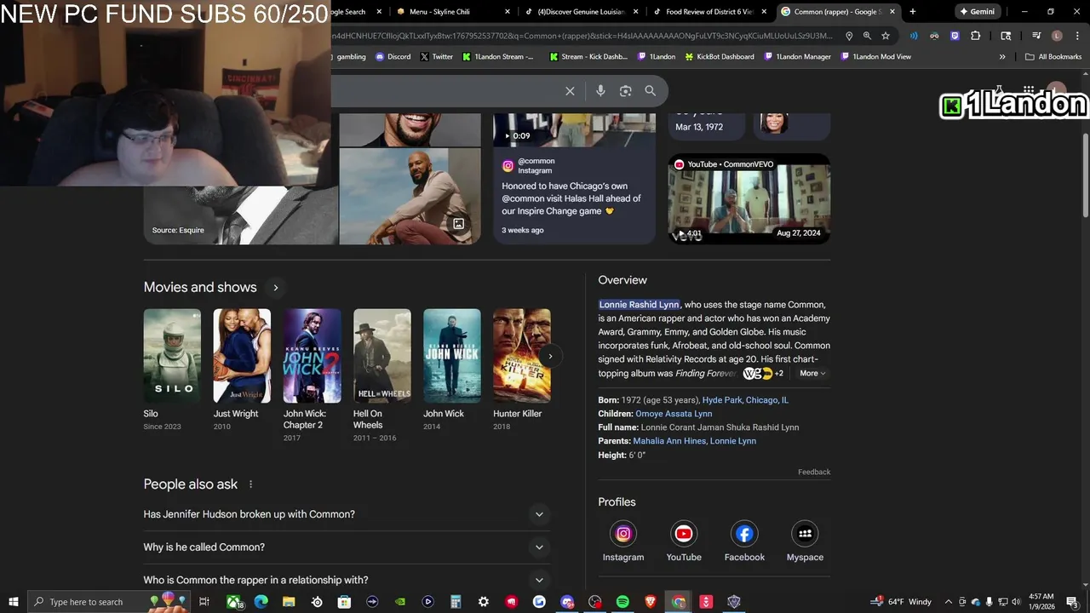
Task: Open the KickBot Dashboard bookmark
Action: tap(720, 57)
